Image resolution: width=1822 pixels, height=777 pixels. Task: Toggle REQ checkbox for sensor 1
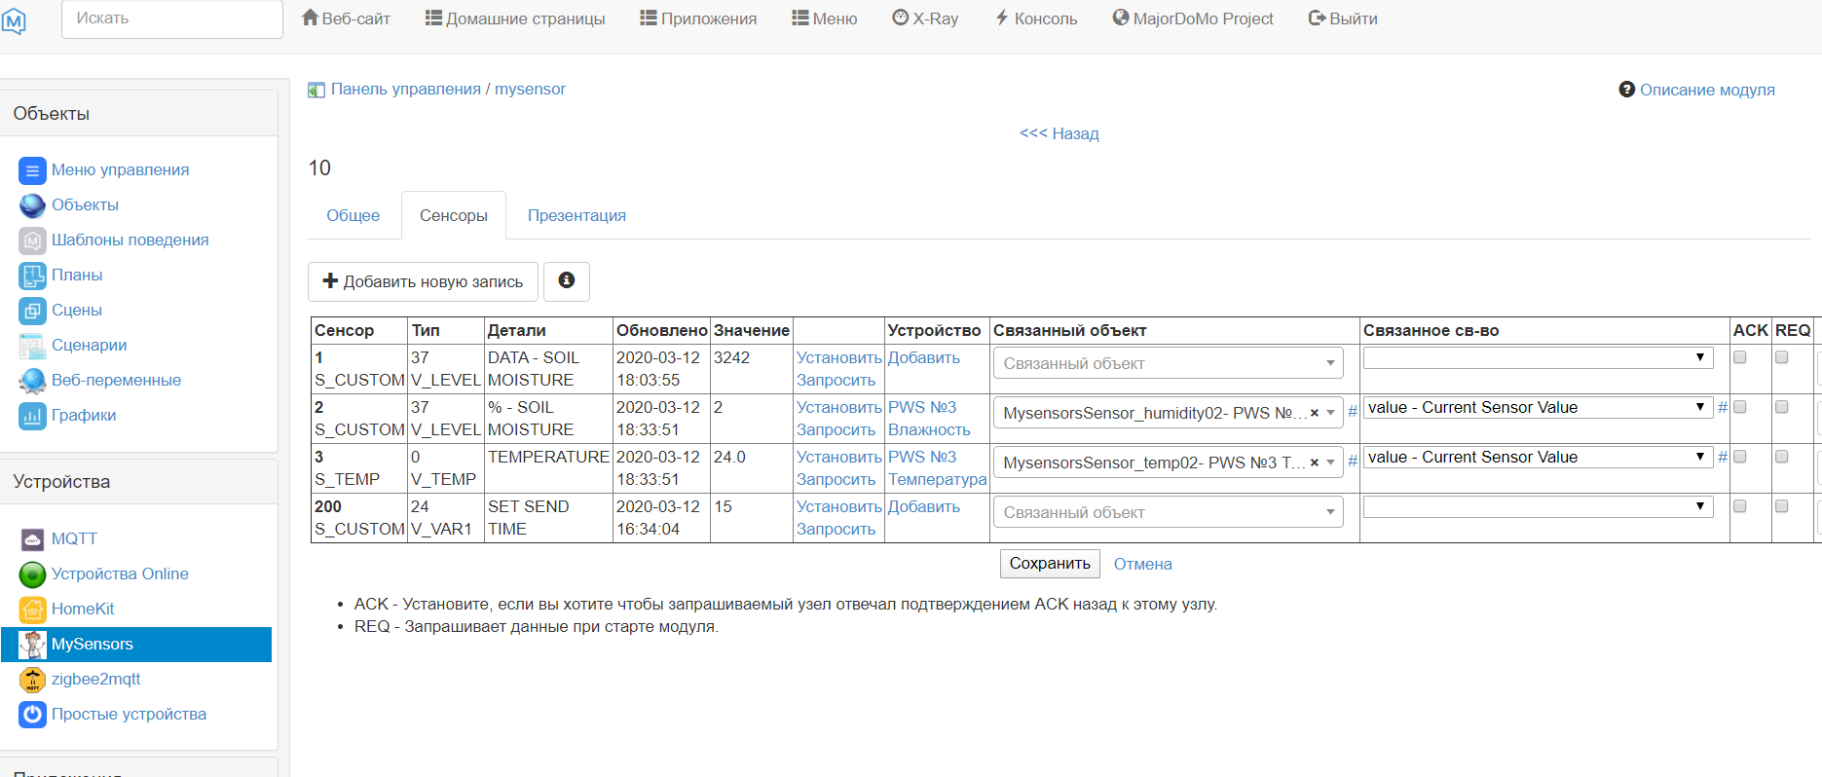click(1782, 357)
